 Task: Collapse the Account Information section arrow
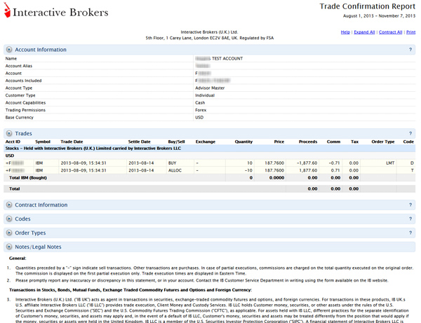pos(8,50)
